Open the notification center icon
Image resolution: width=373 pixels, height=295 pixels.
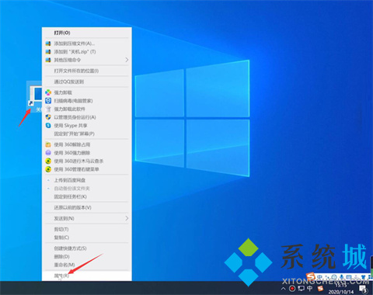tap(364, 289)
